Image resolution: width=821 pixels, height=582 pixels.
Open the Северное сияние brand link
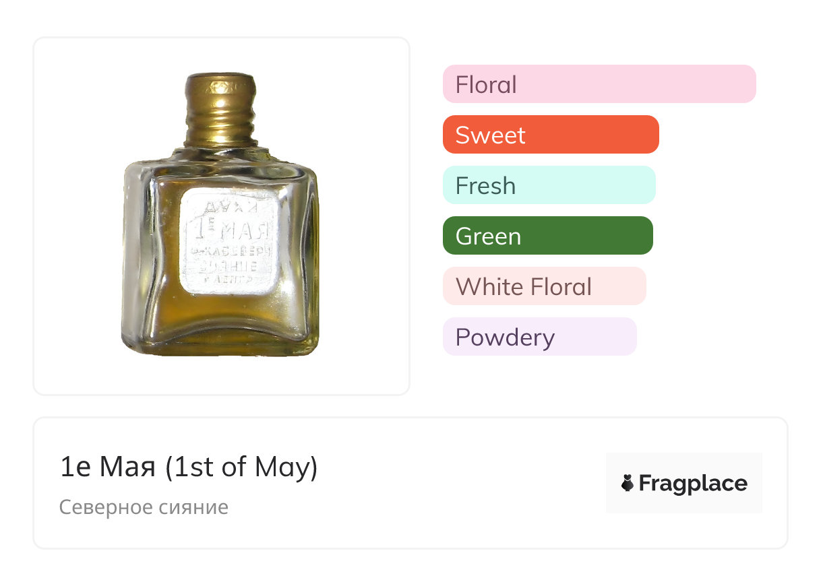click(x=144, y=507)
